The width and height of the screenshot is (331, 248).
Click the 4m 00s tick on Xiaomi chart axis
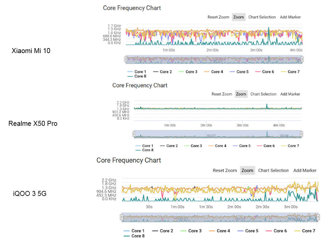[x=296, y=50]
